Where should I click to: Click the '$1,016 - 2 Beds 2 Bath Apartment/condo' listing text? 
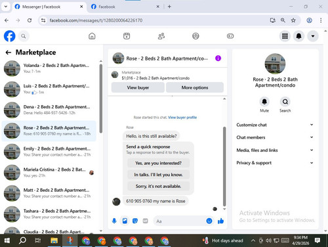155,78
